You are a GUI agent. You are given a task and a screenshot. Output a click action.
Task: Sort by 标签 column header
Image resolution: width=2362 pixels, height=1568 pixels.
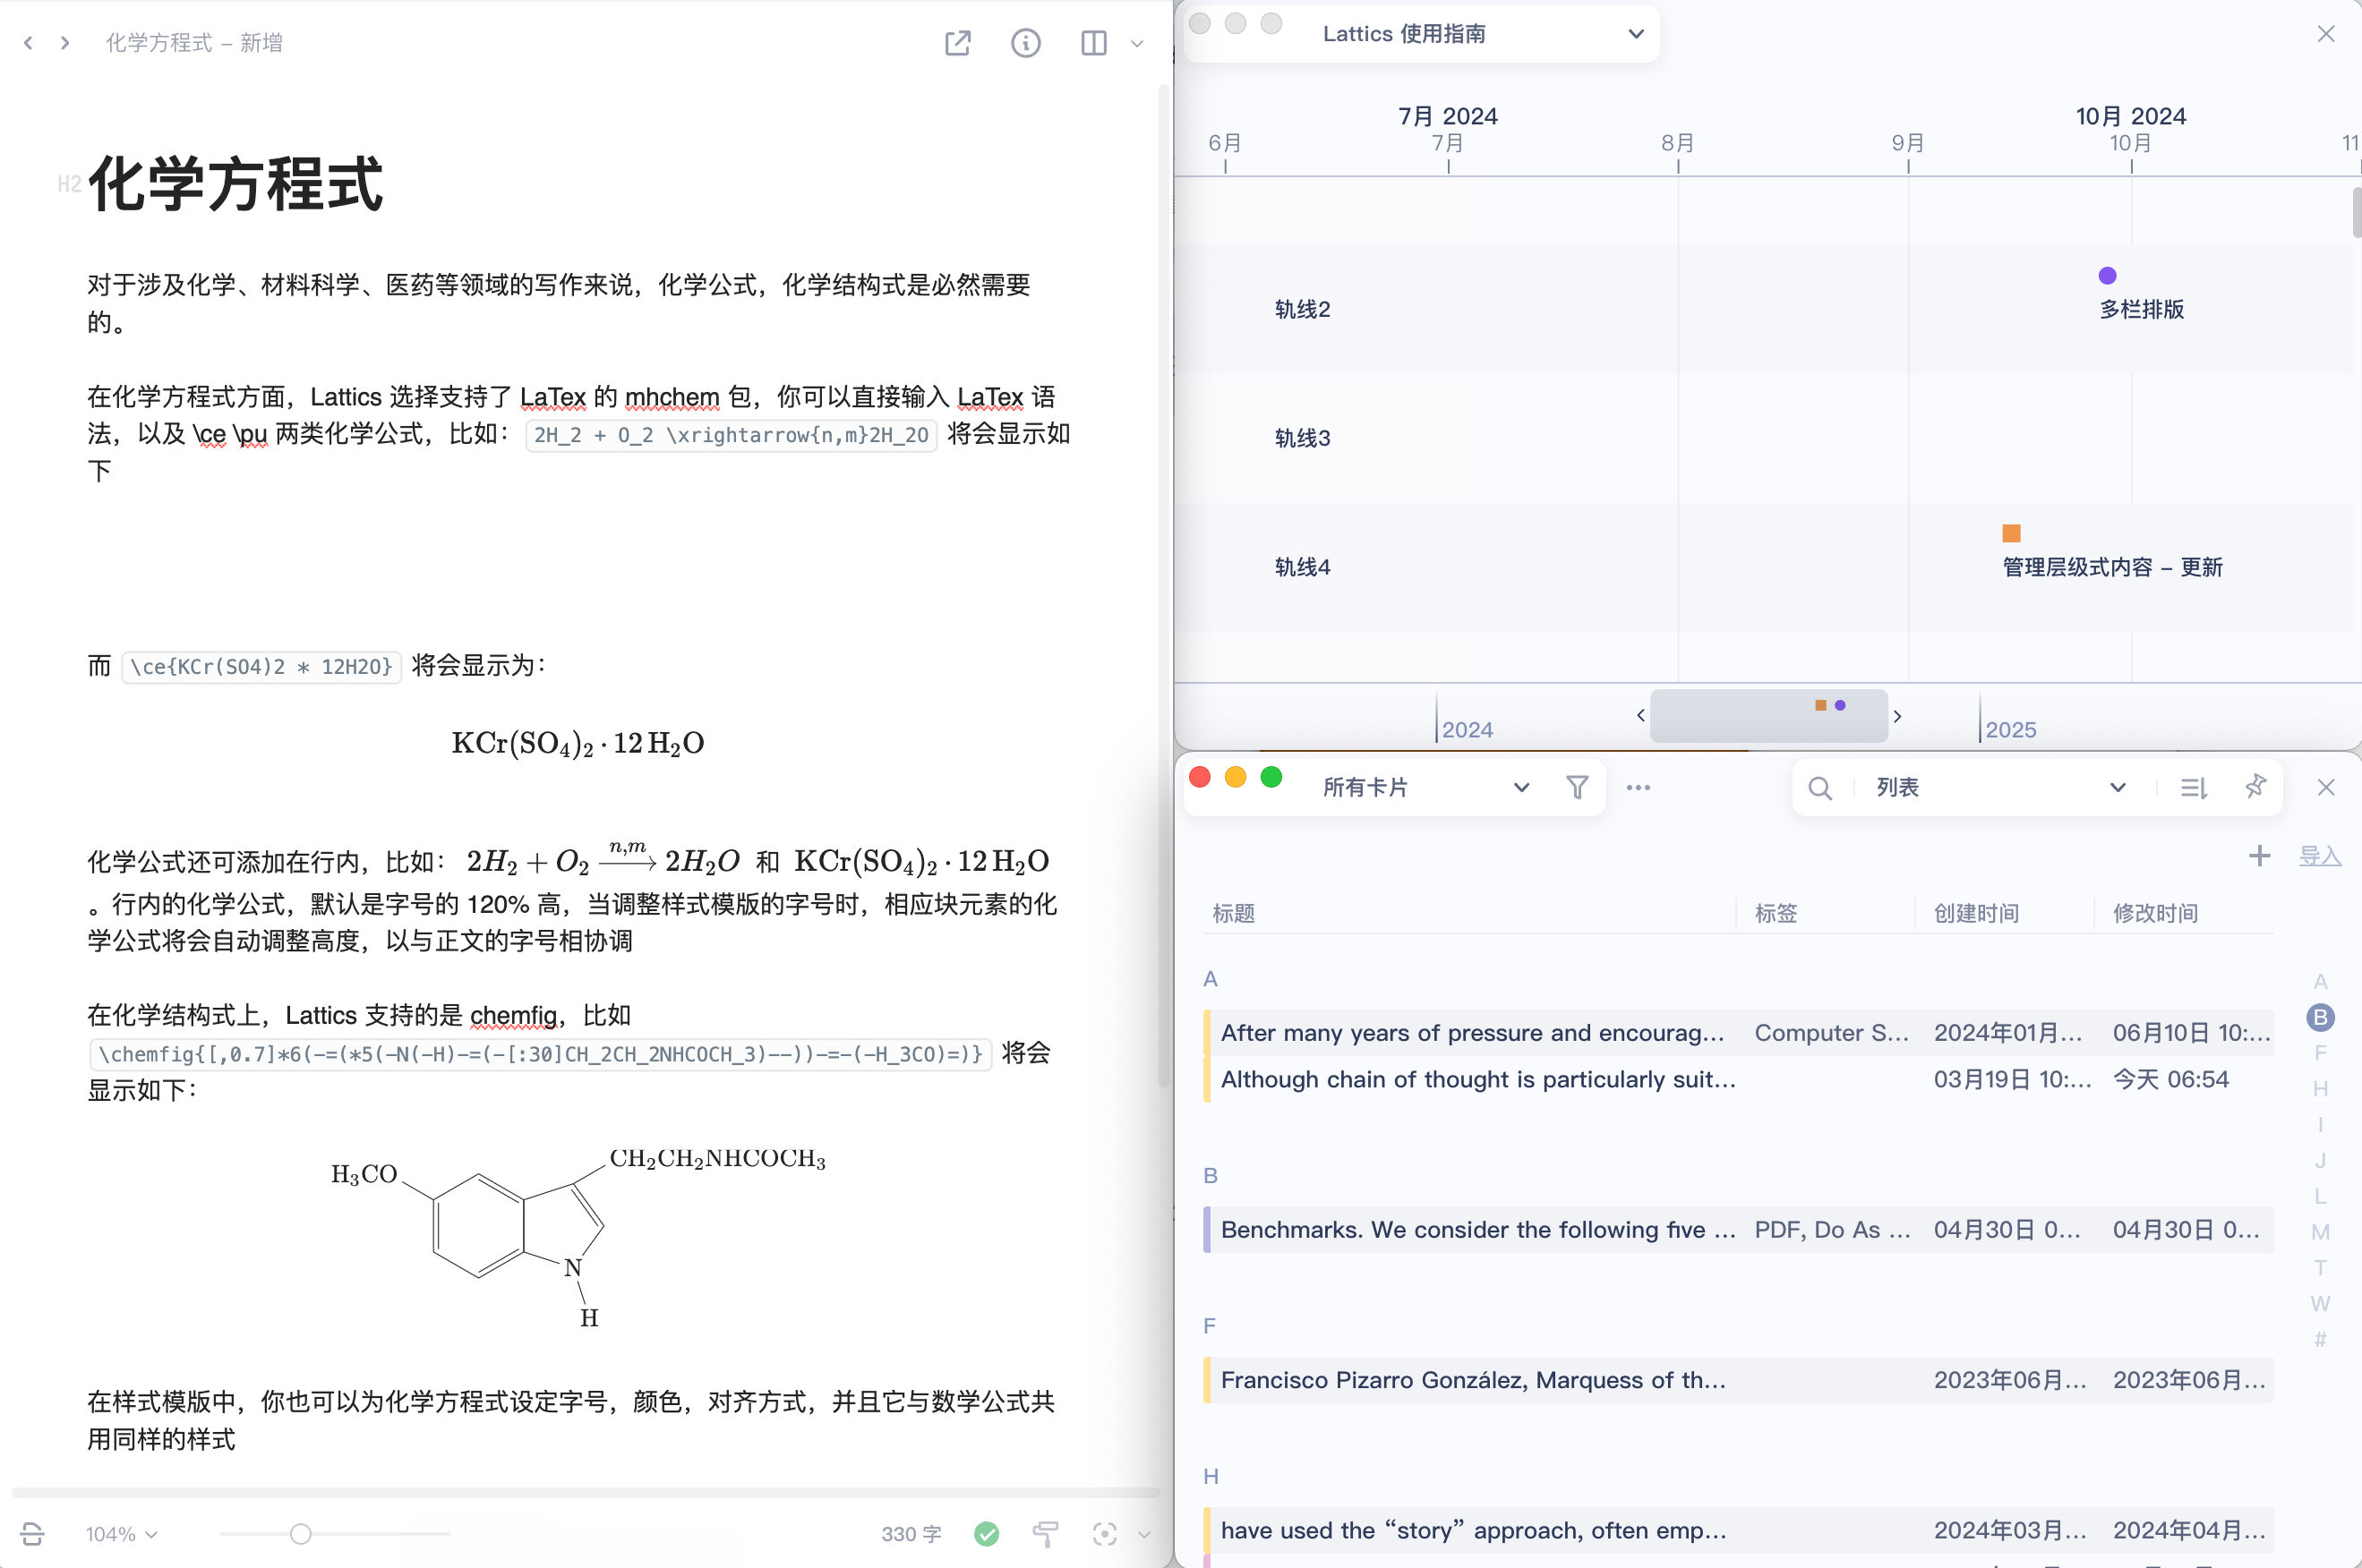(x=1776, y=913)
